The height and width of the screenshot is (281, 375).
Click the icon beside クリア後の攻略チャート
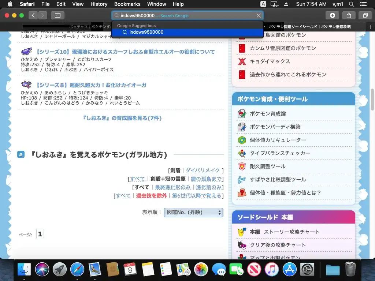click(242, 245)
